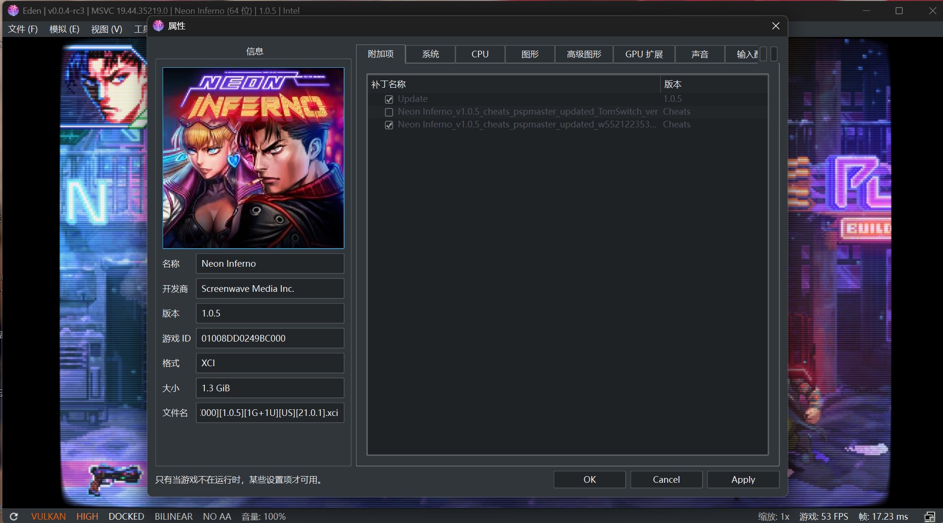The width and height of the screenshot is (943, 523).
Task: Click the HIGH GPU accuracy indicator
Action: point(87,516)
